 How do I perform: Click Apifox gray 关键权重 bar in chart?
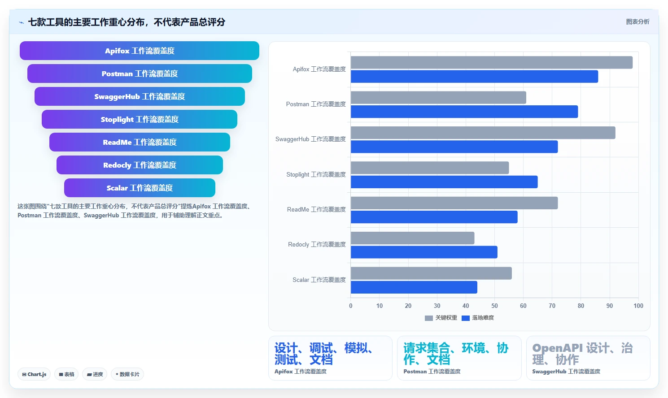coord(492,62)
